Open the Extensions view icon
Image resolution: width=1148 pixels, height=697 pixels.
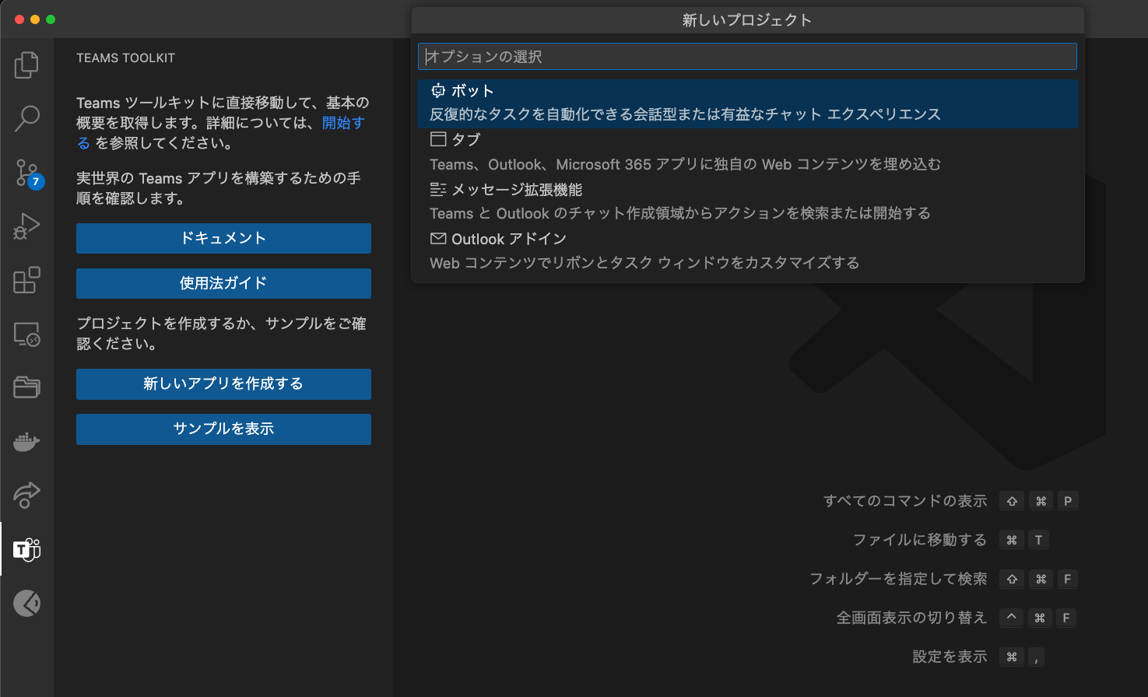click(x=26, y=280)
